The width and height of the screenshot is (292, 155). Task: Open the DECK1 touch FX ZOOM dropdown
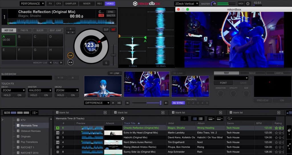pyautogui.click(x=13, y=90)
